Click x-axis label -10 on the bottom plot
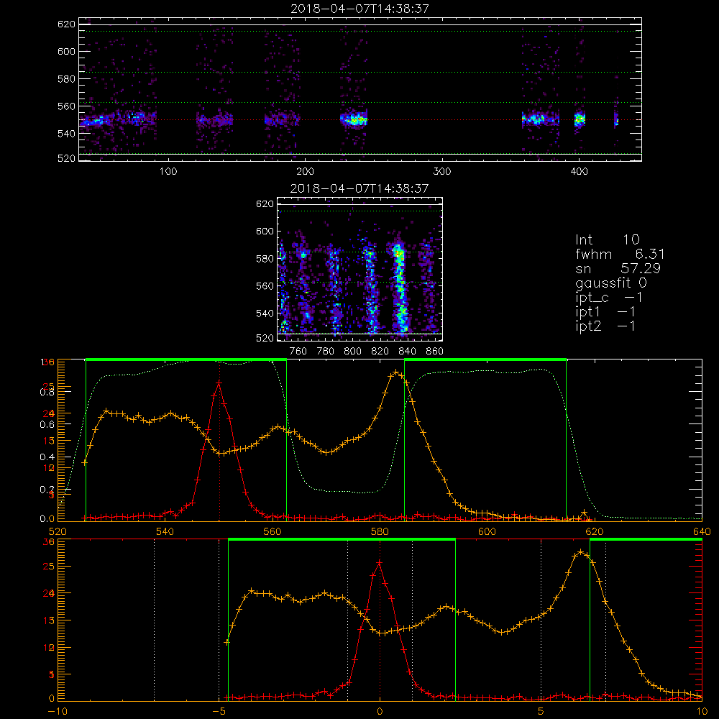 point(58,712)
